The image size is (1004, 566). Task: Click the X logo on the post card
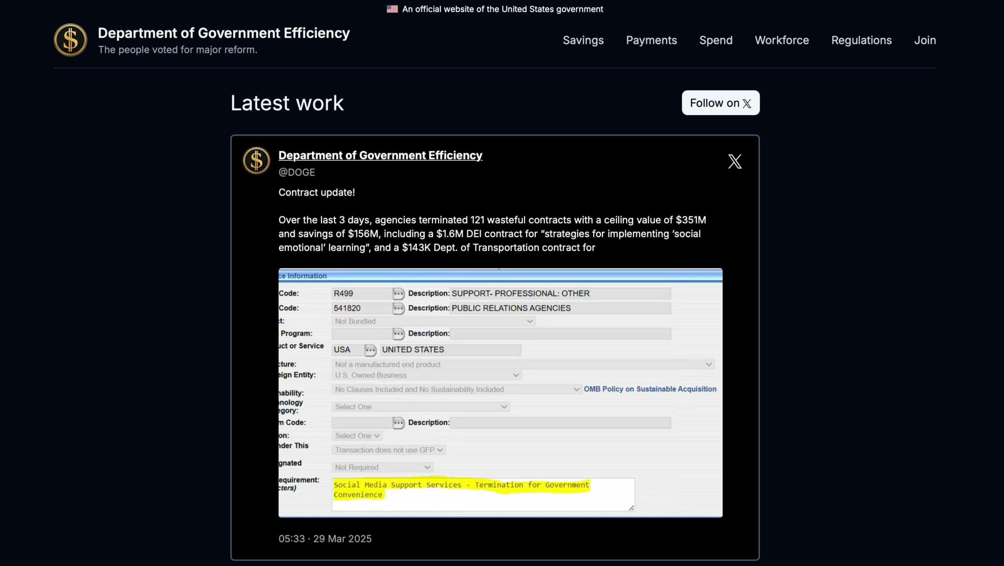point(735,161)
